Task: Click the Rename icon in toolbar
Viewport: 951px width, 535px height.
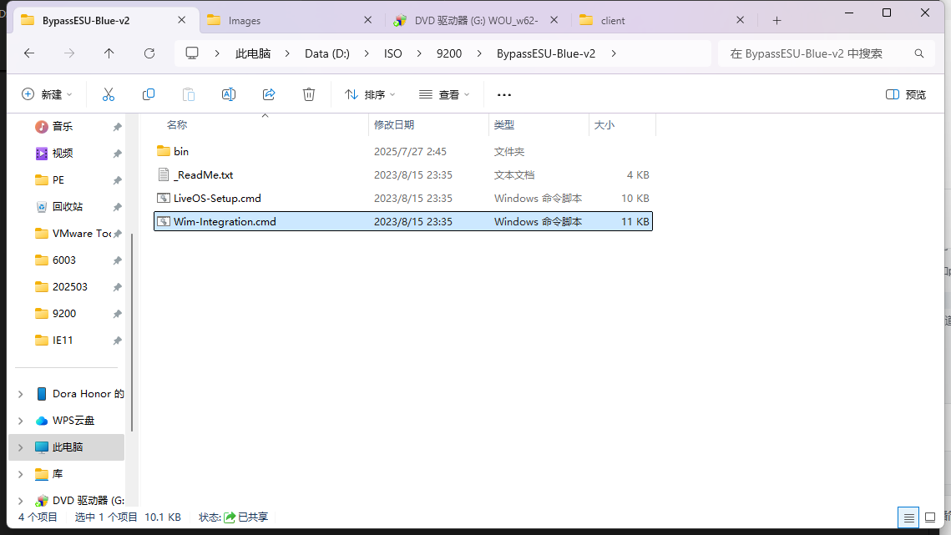Action: (x=228, y=94)
